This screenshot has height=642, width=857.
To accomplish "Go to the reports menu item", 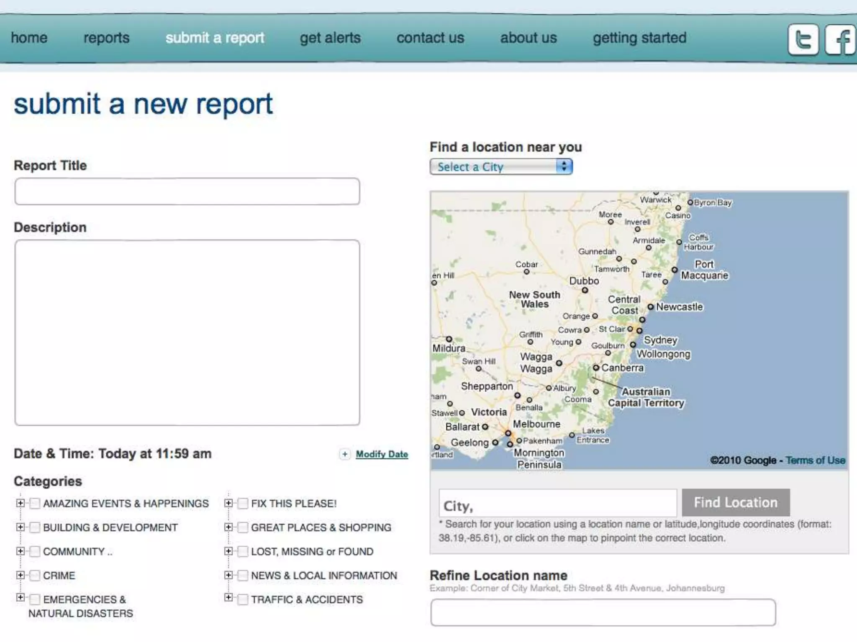I will pyautogui.click(x=106, y=38).
